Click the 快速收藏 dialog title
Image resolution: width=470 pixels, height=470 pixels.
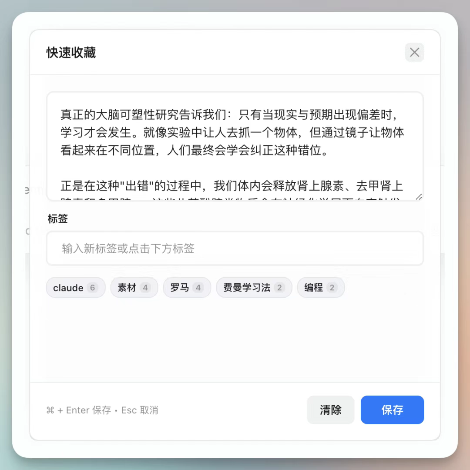coord(71,53)
